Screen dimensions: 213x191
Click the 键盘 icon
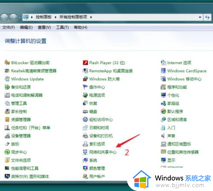point(85,111)
